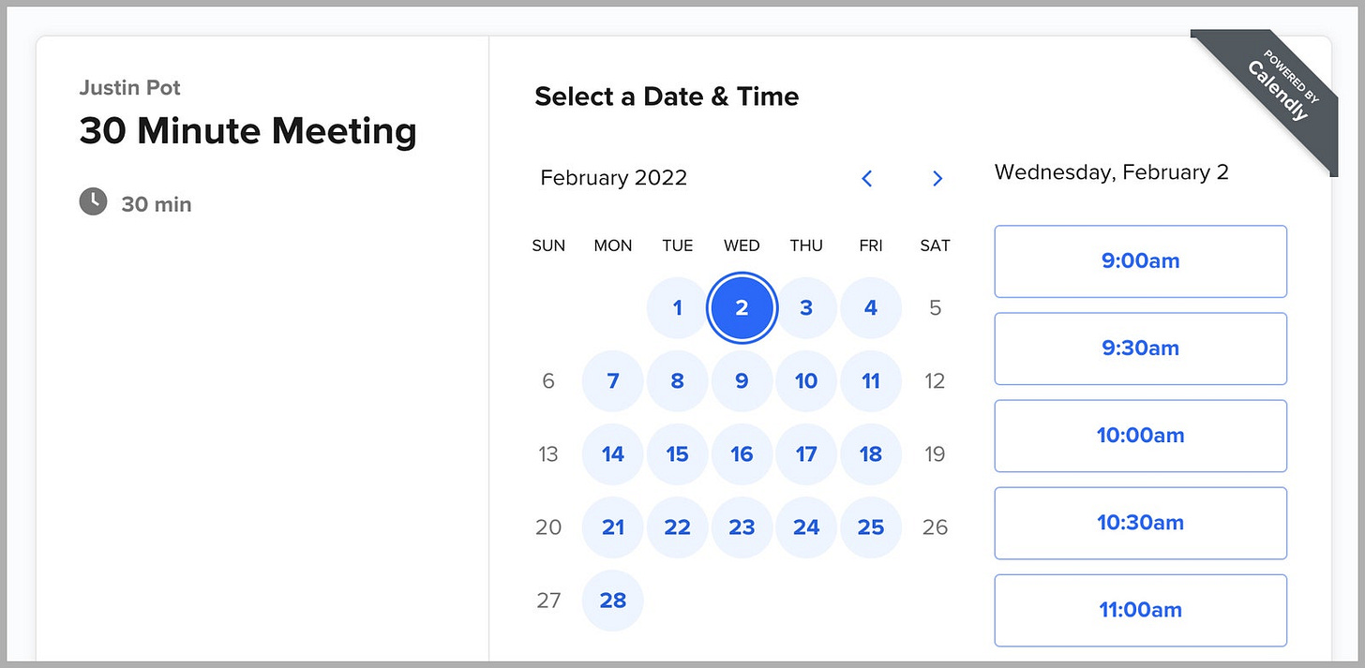
Task: Pick February 21 for the meeting
Action: coord(612,527)
